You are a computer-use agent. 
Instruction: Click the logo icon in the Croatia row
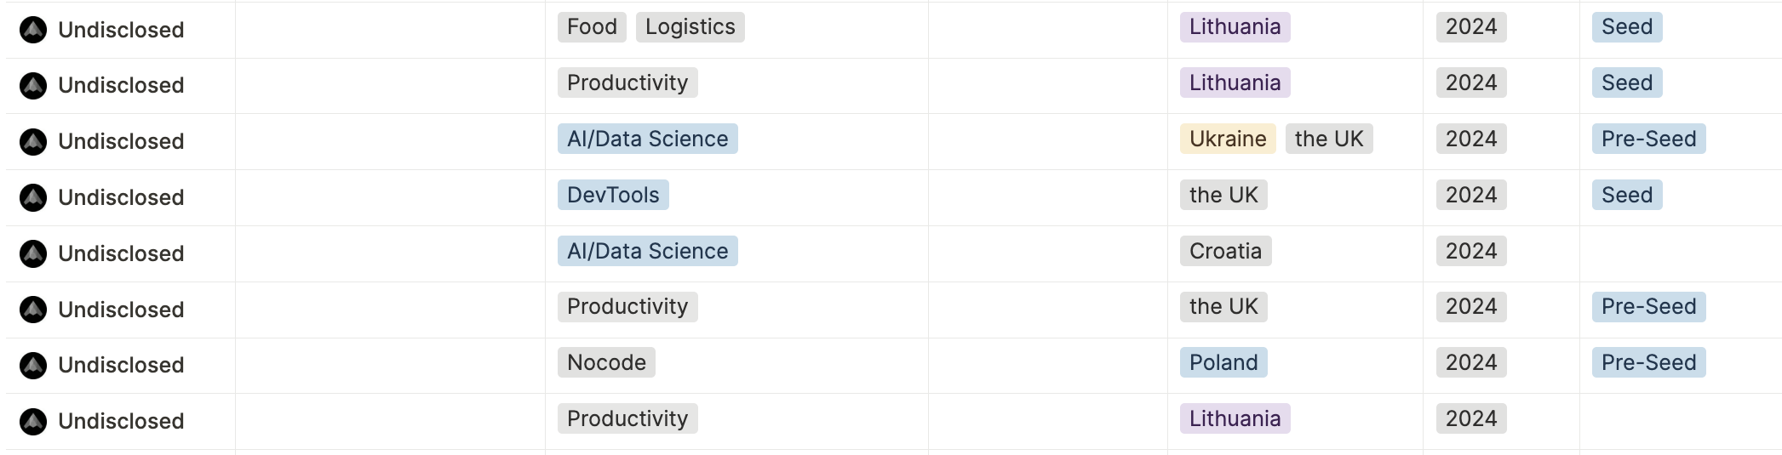33,253
